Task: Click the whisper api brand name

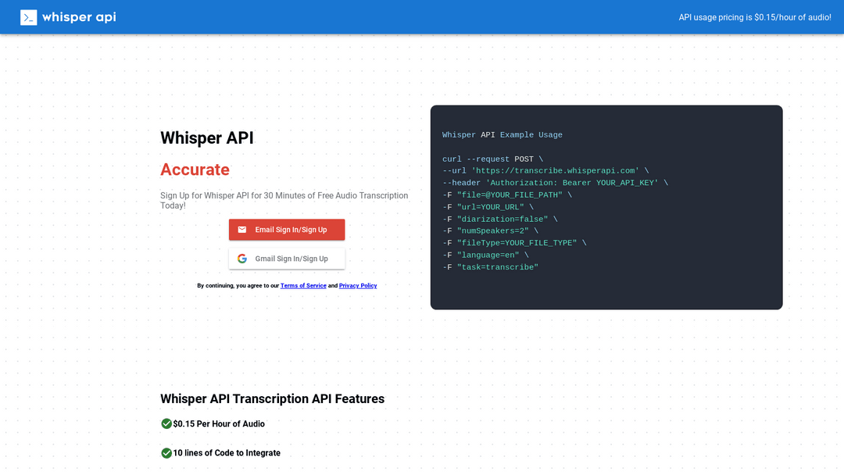Action: pyautogui.click(x=79, y=17)
